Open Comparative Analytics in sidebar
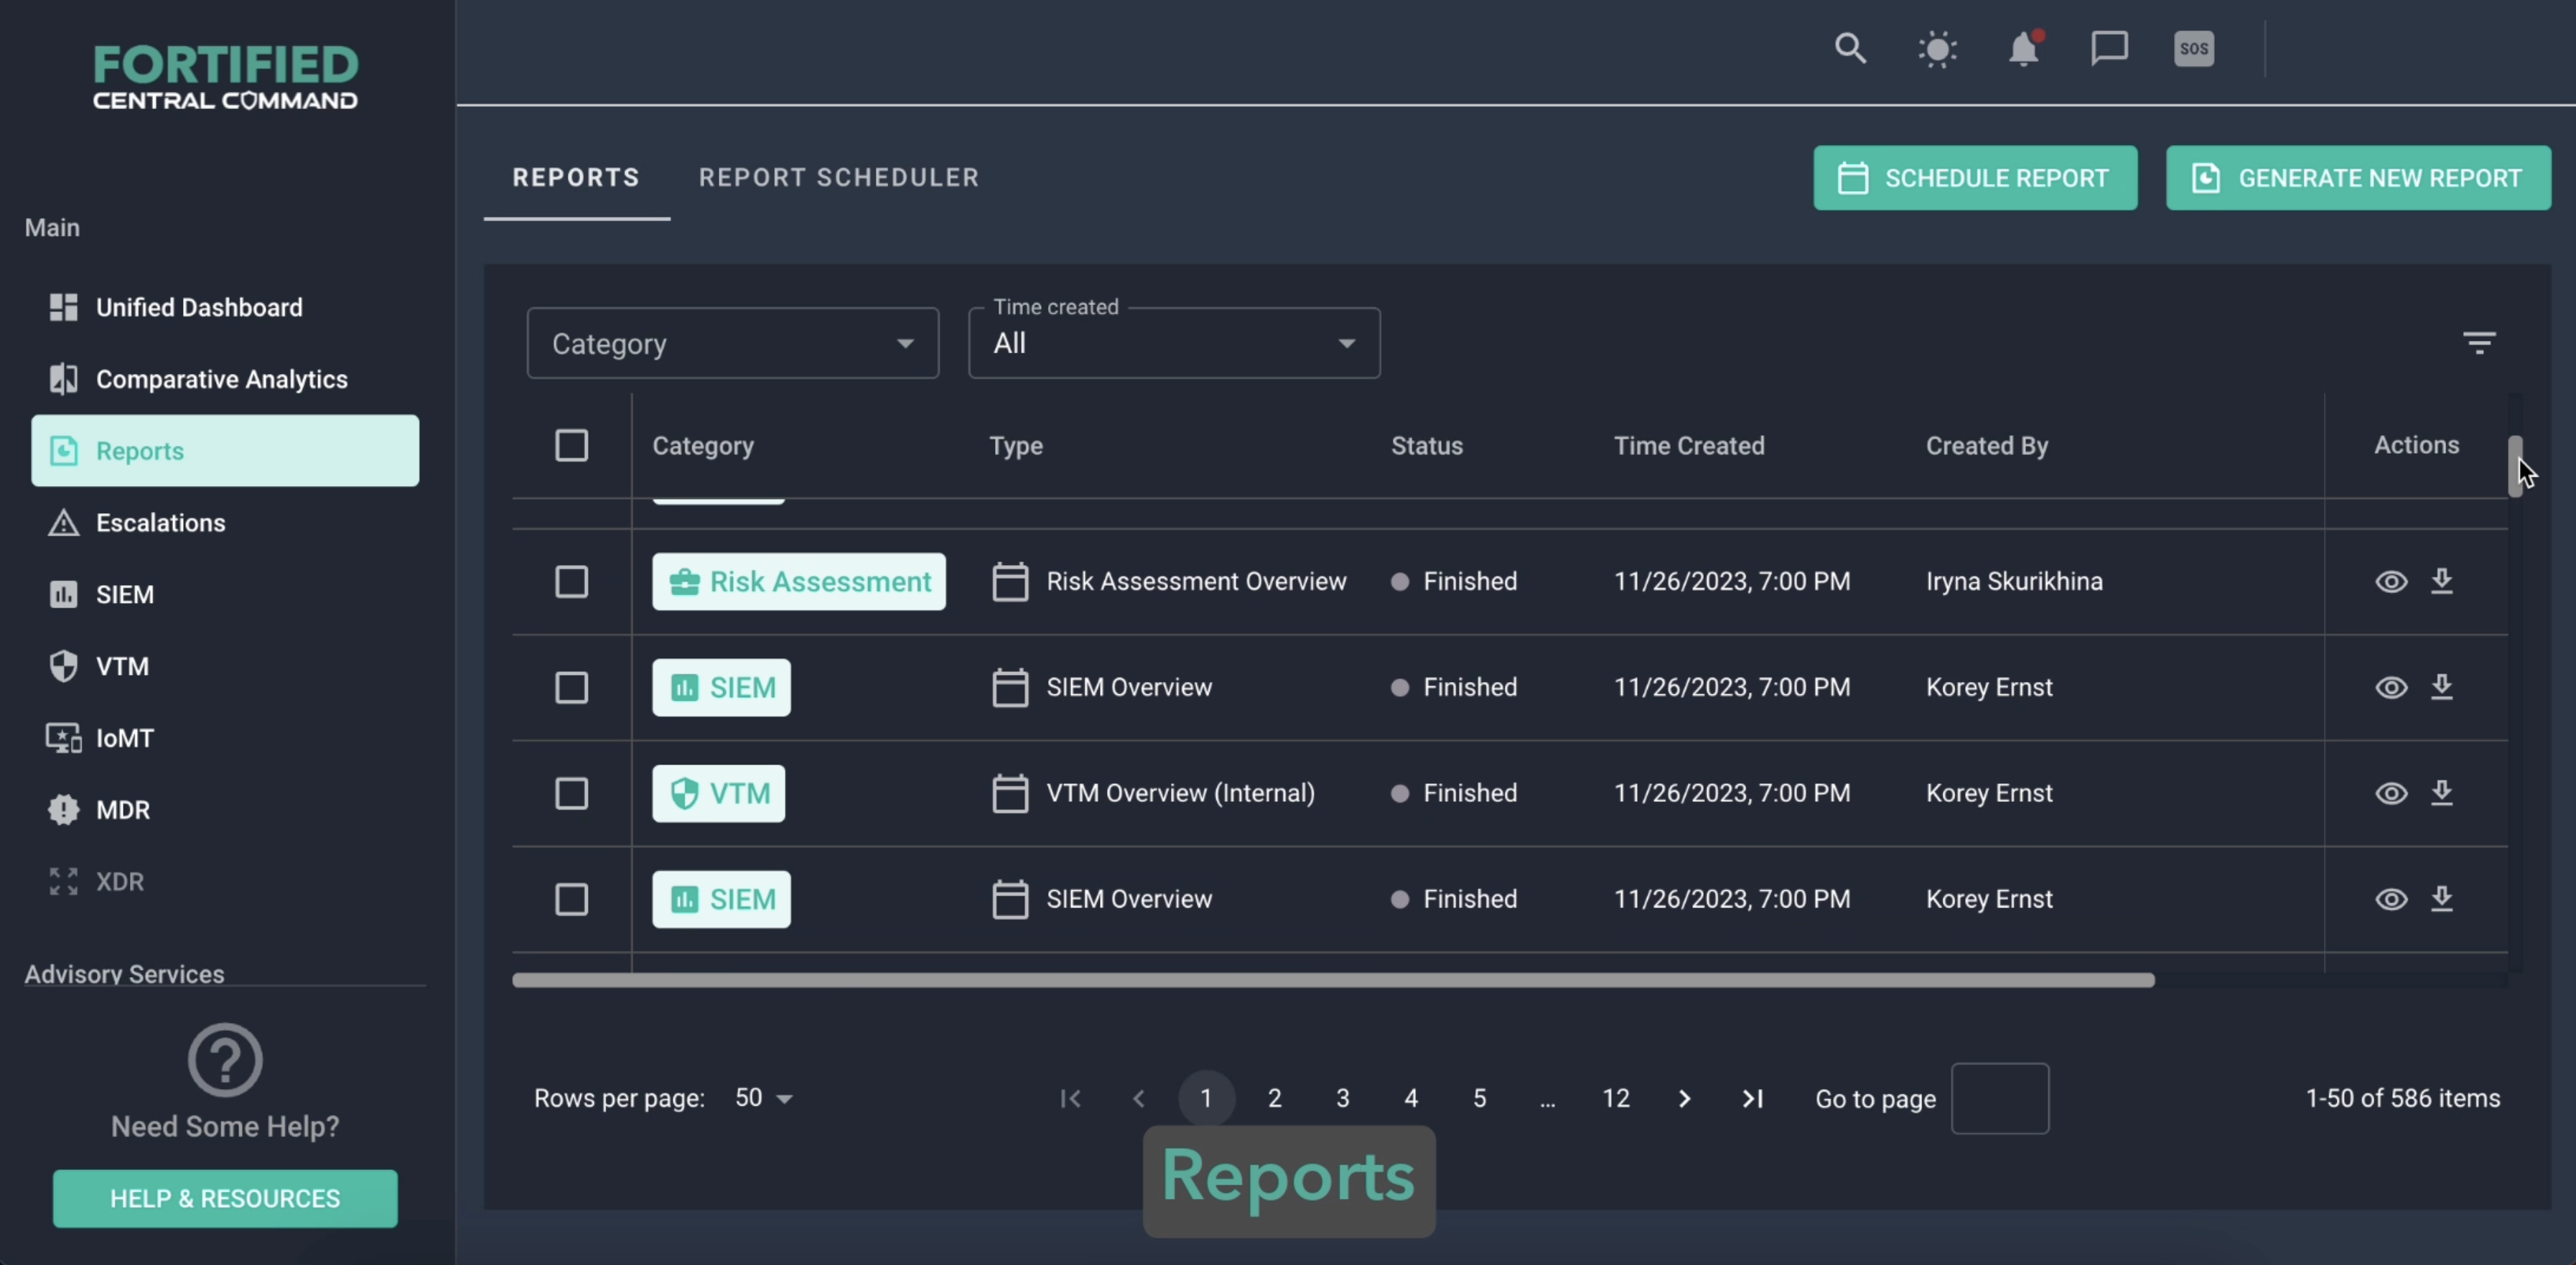 pyautogui.click(x=225, y=379)
